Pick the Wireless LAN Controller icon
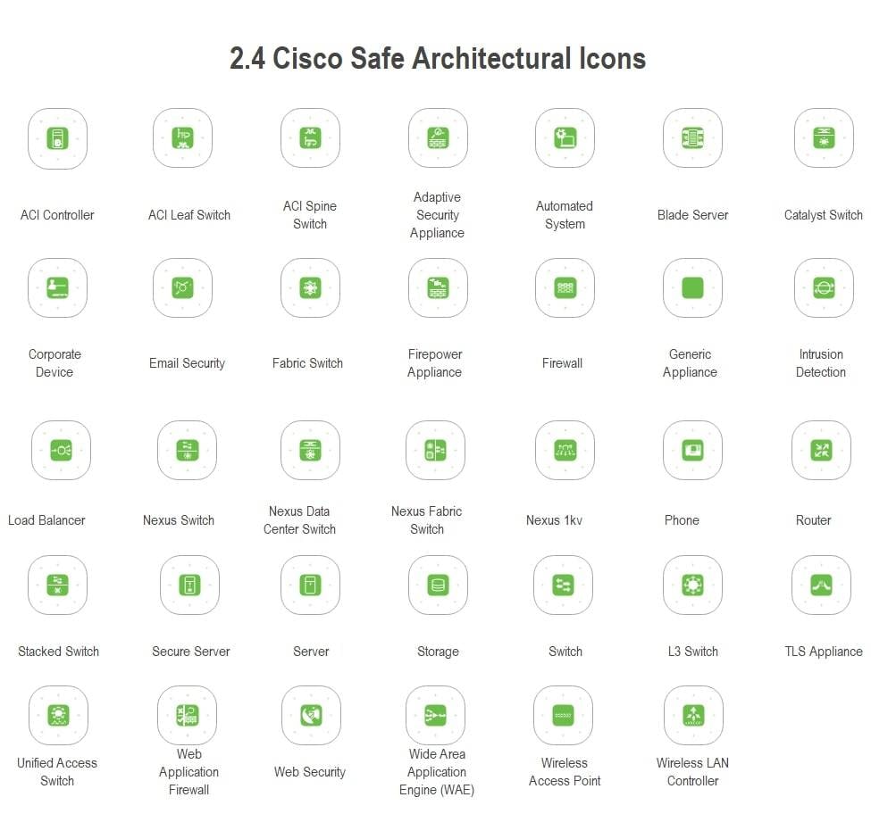This screenshot has width=871, height=814. point(693,715)
